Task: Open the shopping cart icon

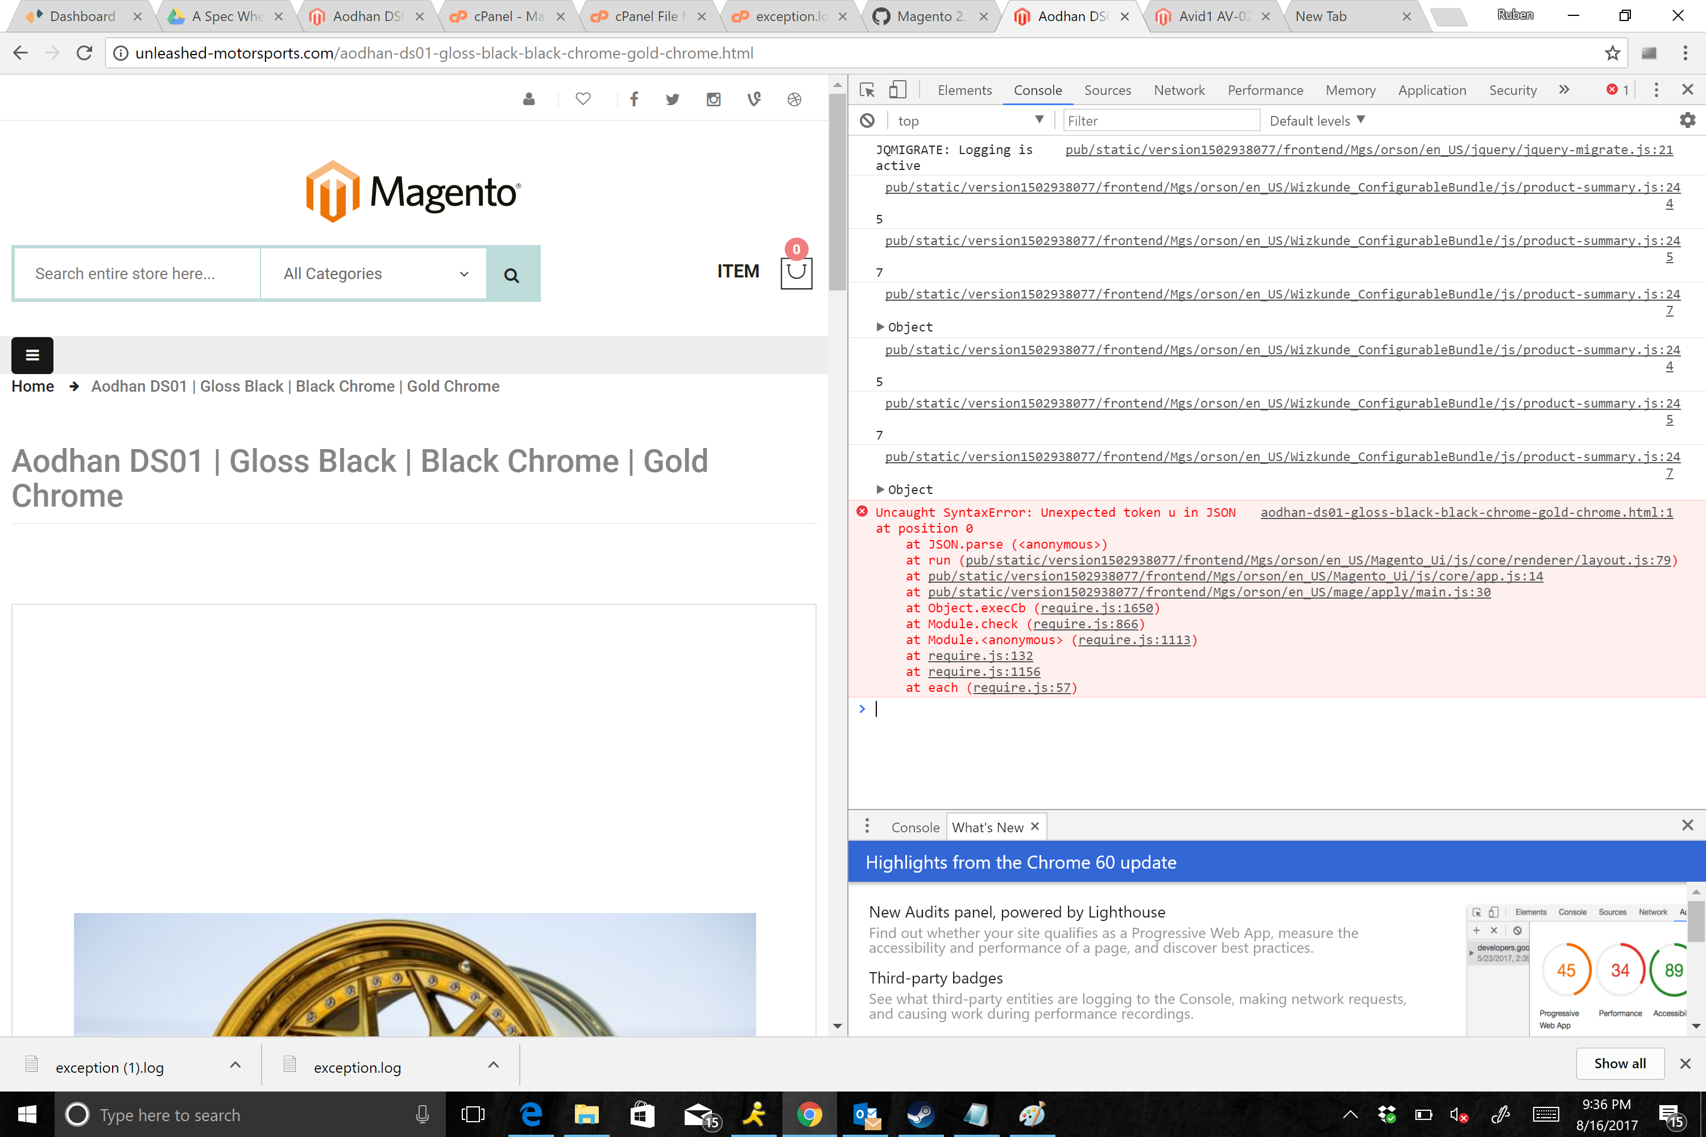Action: pos(796,273)
